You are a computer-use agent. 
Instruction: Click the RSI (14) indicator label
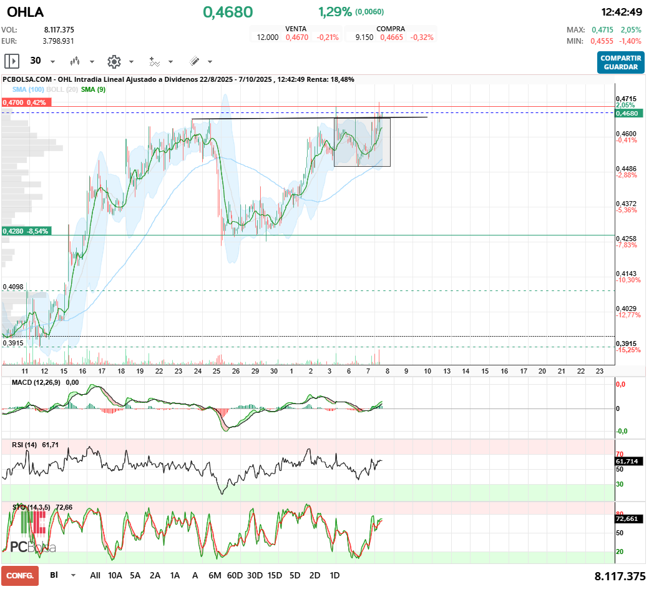pyautogui.click(x=24, y=445)
